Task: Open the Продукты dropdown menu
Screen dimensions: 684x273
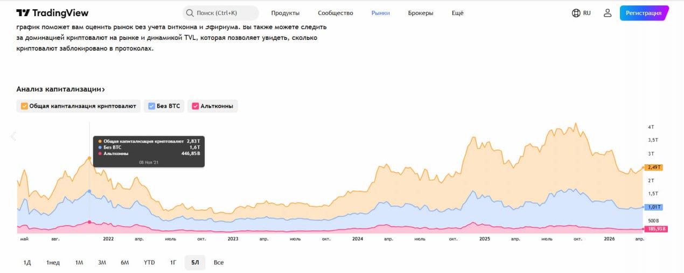Action: 285,13
